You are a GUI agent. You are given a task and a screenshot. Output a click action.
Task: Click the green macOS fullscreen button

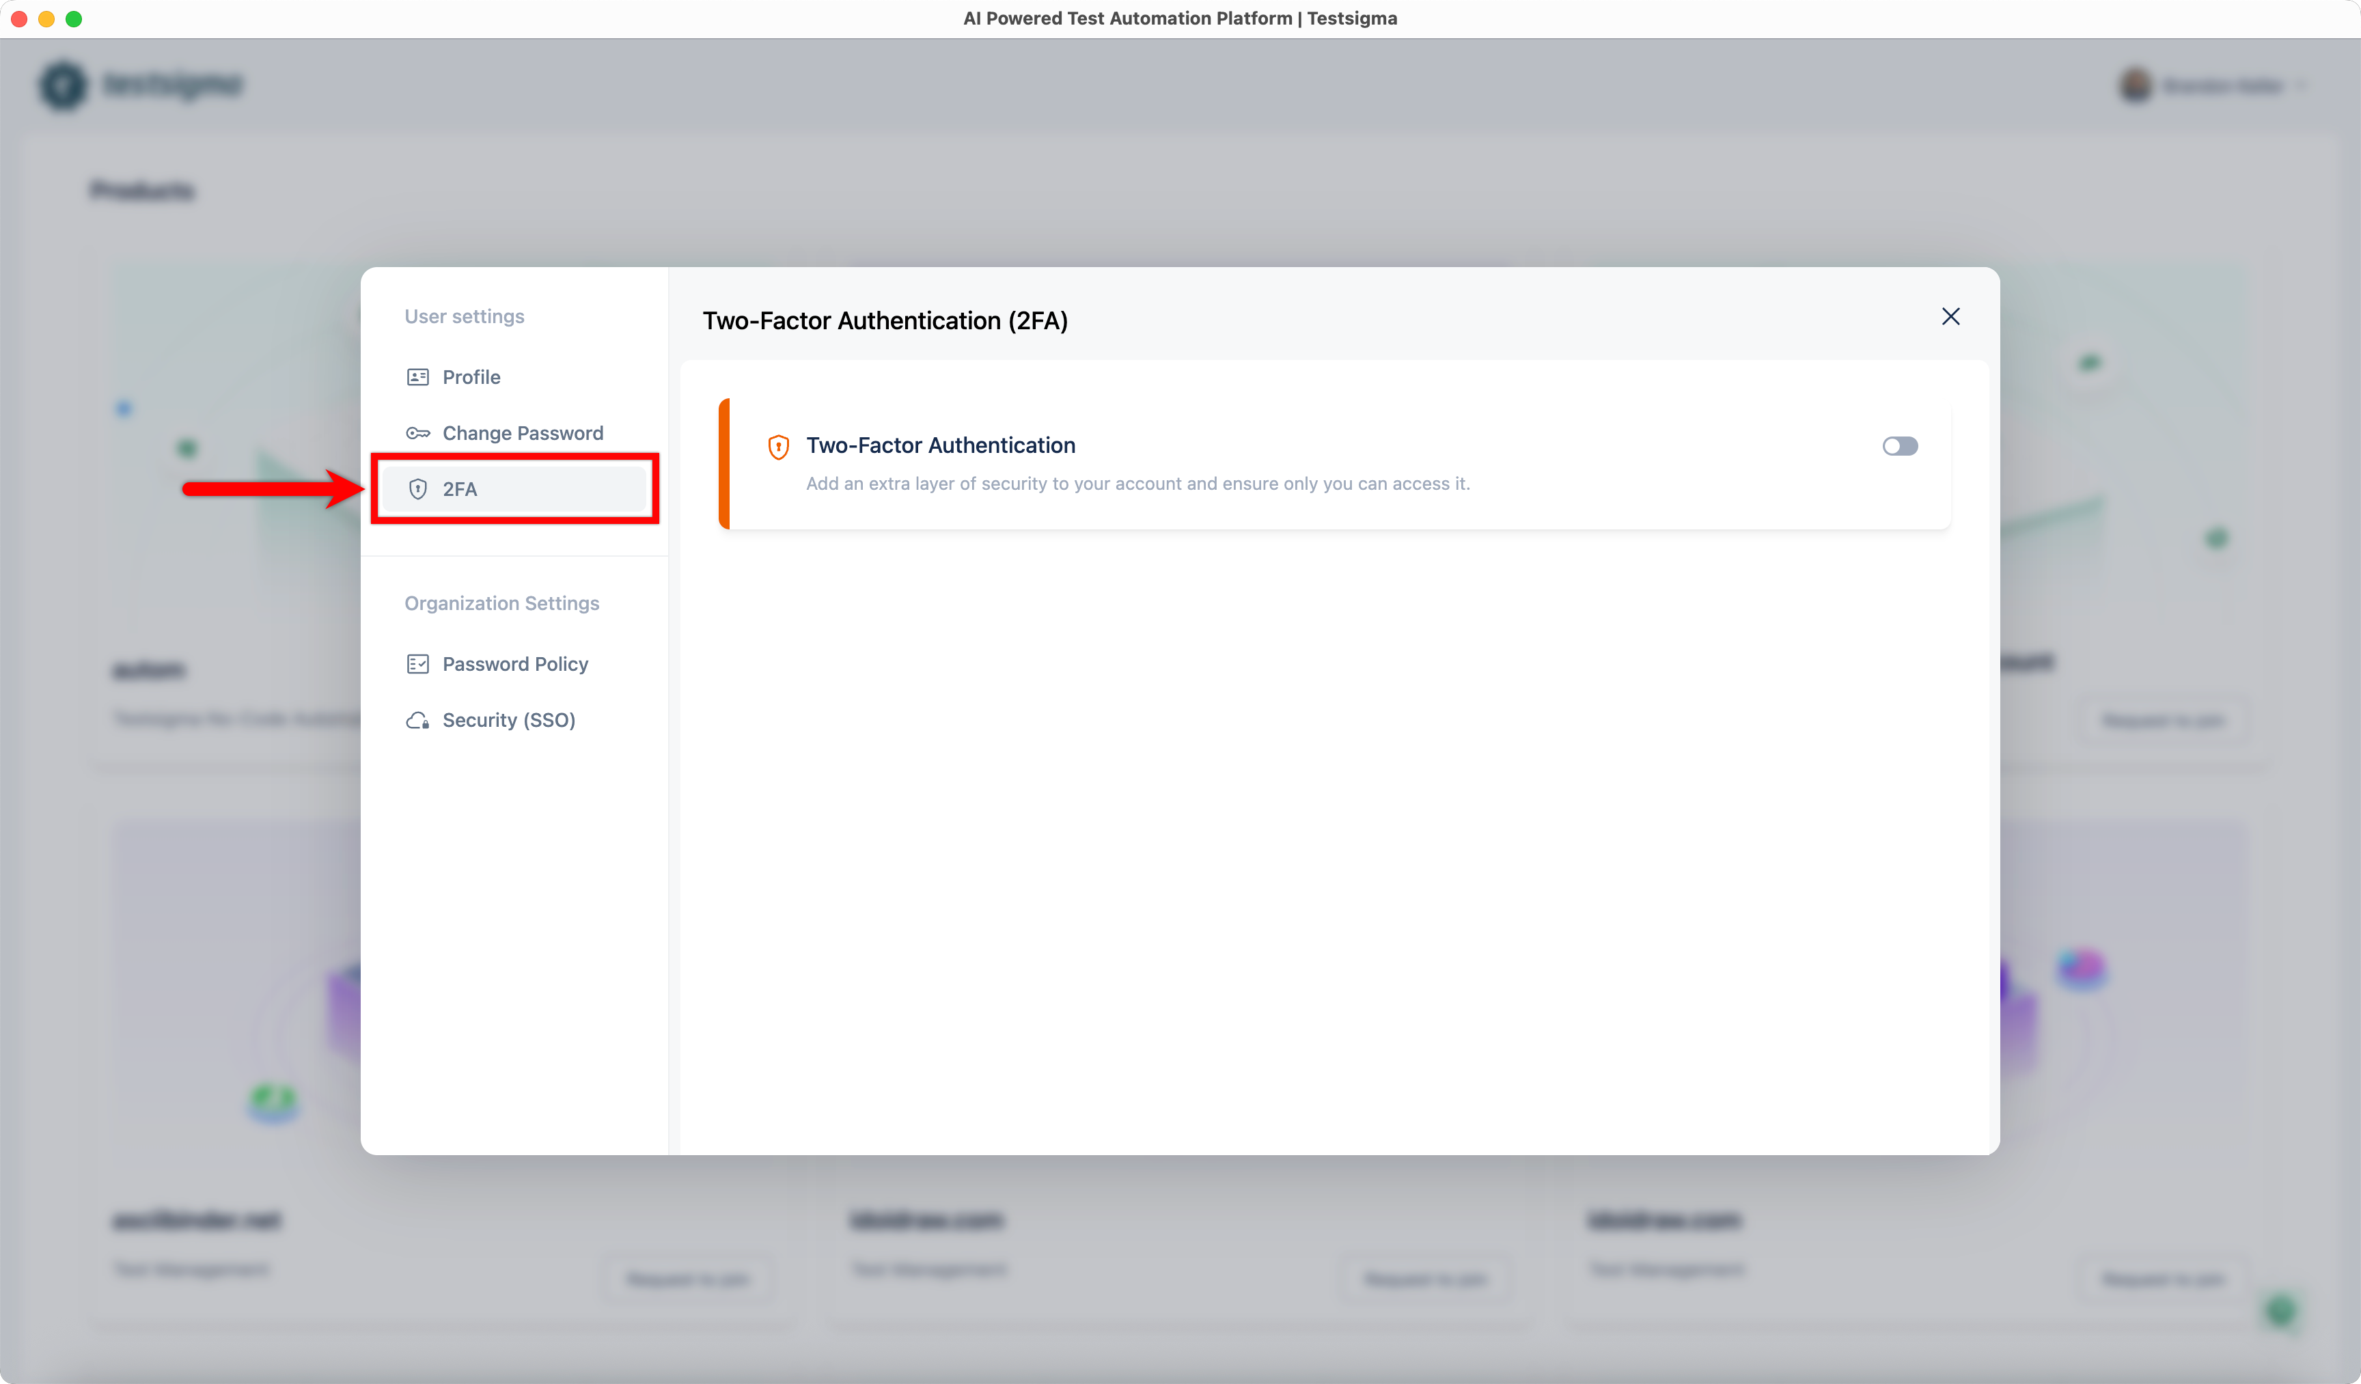point(74,18)
